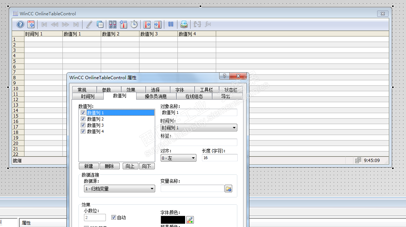Click the calculate statistics icon
406x227 pixels.
[208, 24]
